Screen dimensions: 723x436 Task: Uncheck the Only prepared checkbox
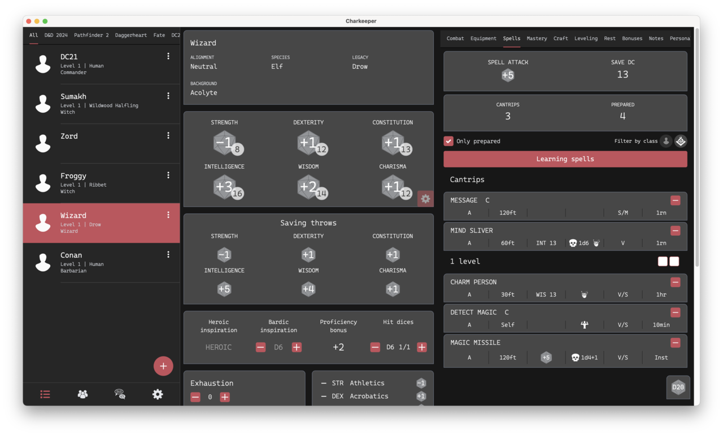click(448, 141)
